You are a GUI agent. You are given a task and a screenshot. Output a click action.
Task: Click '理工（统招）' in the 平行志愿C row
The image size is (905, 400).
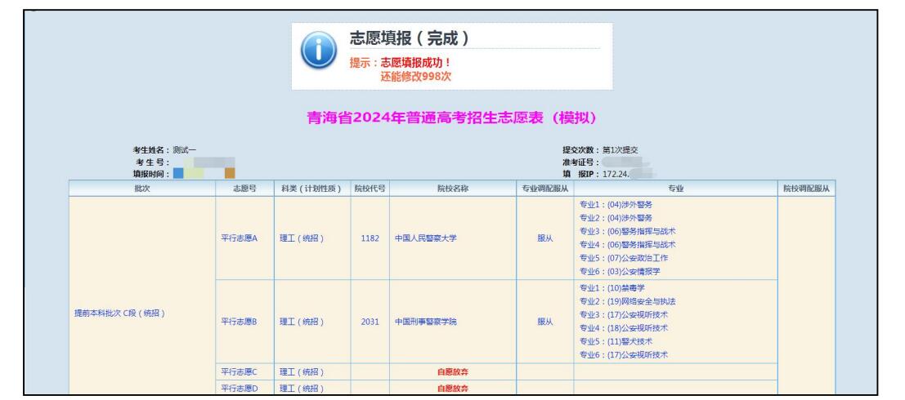(302, 371)
